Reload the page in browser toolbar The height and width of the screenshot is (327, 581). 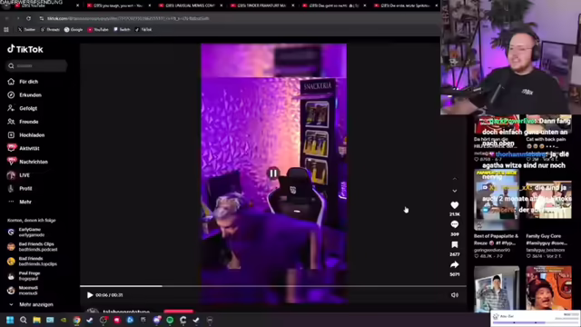coord(28,18)
